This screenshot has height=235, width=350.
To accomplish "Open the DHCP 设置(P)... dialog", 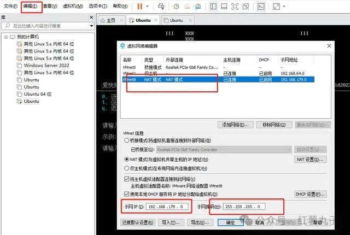I will [310, 194].
